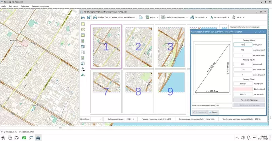The width and height of the screenshot is (272, 141).
Task: Click the Точность измерений field showing 0.1
Action: point(224,105)
